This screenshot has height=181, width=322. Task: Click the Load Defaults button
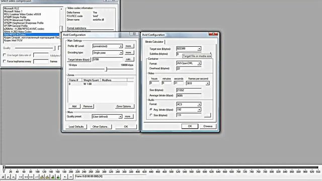76,127
